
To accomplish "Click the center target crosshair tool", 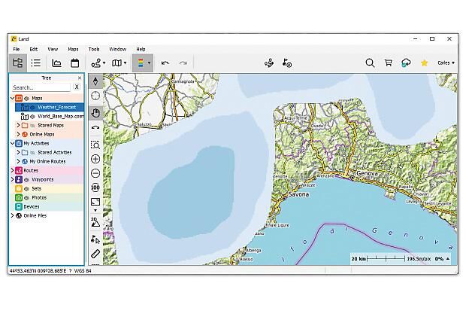I will (x=95, y=96).
